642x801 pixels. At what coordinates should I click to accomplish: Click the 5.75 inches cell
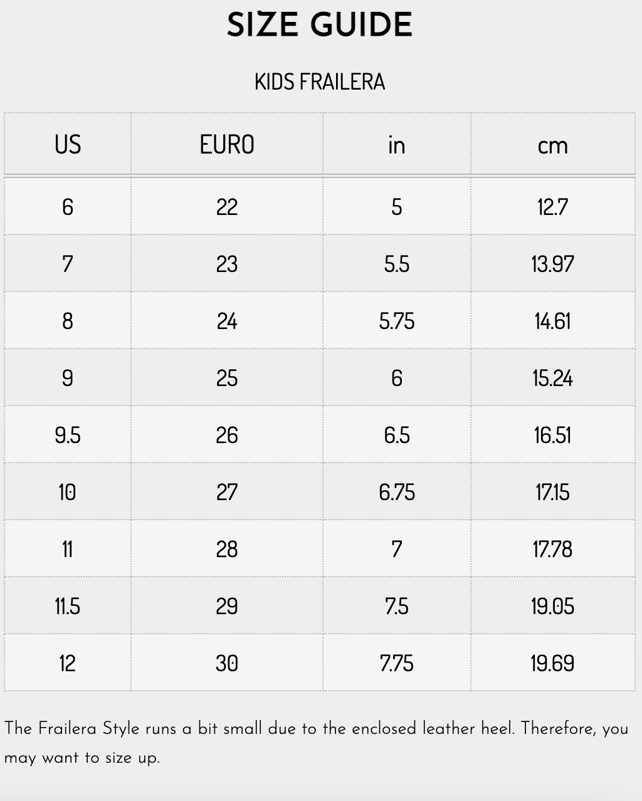point(396,321)
